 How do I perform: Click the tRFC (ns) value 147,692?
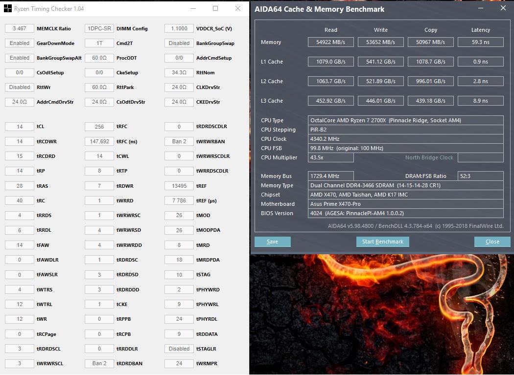click(99, 141)
